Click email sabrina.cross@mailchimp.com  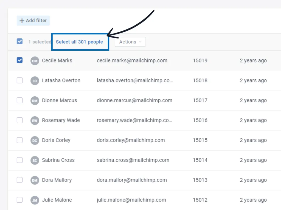tap(133, 160)
